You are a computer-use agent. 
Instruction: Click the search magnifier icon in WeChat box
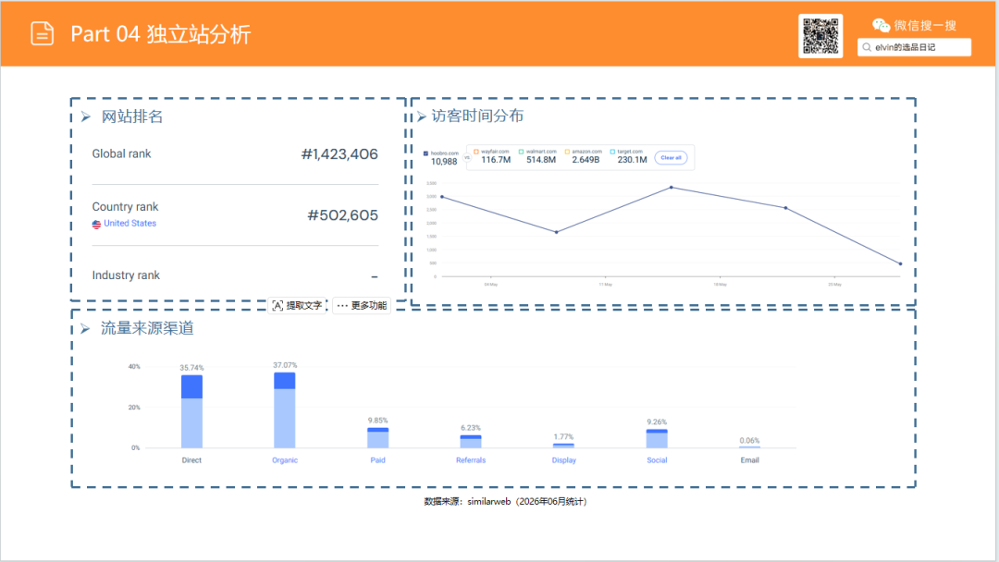click(867, 47)
